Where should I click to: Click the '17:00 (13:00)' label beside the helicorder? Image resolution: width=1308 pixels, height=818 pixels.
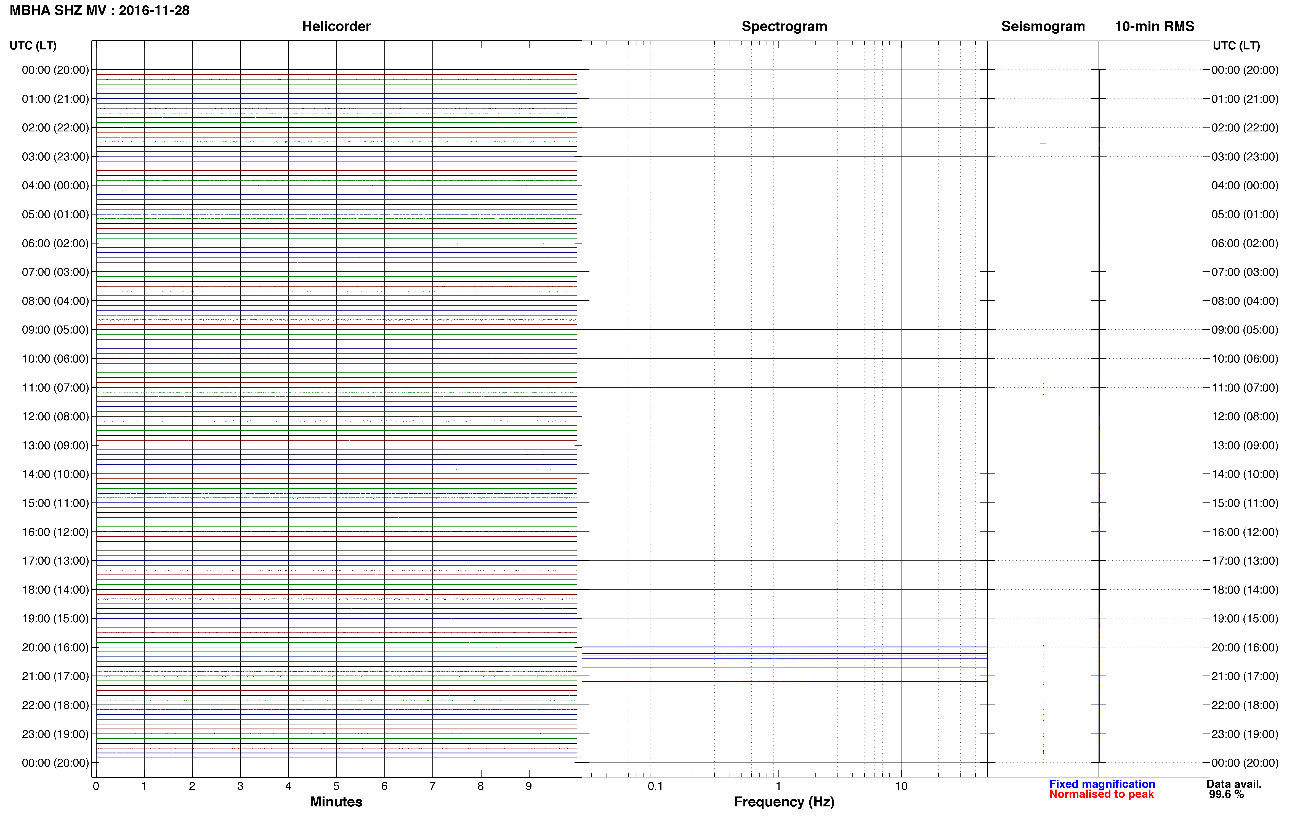tap(55, 561)
